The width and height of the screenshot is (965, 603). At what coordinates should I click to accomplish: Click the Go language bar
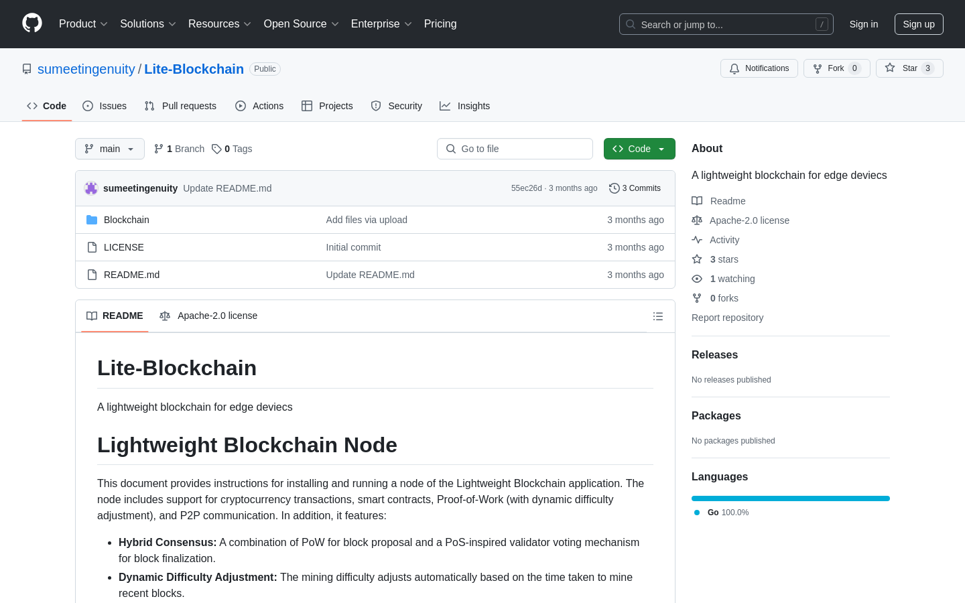(791, 498)
